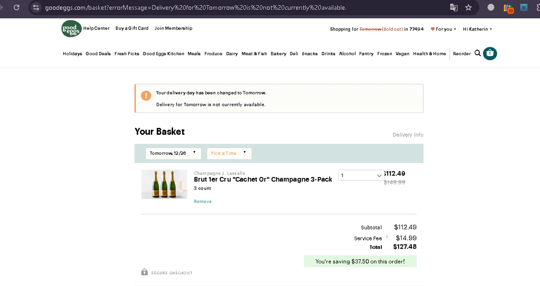
Task: Open the Meat & Fish category
Action: coord(254,54)
